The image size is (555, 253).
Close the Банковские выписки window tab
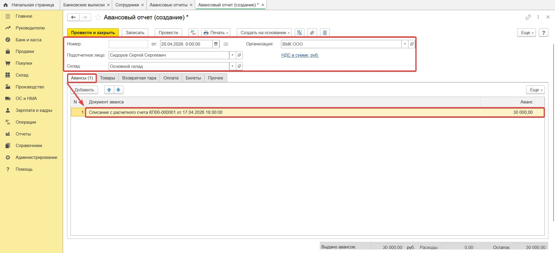pyautogui.click(x=108, y=5)
